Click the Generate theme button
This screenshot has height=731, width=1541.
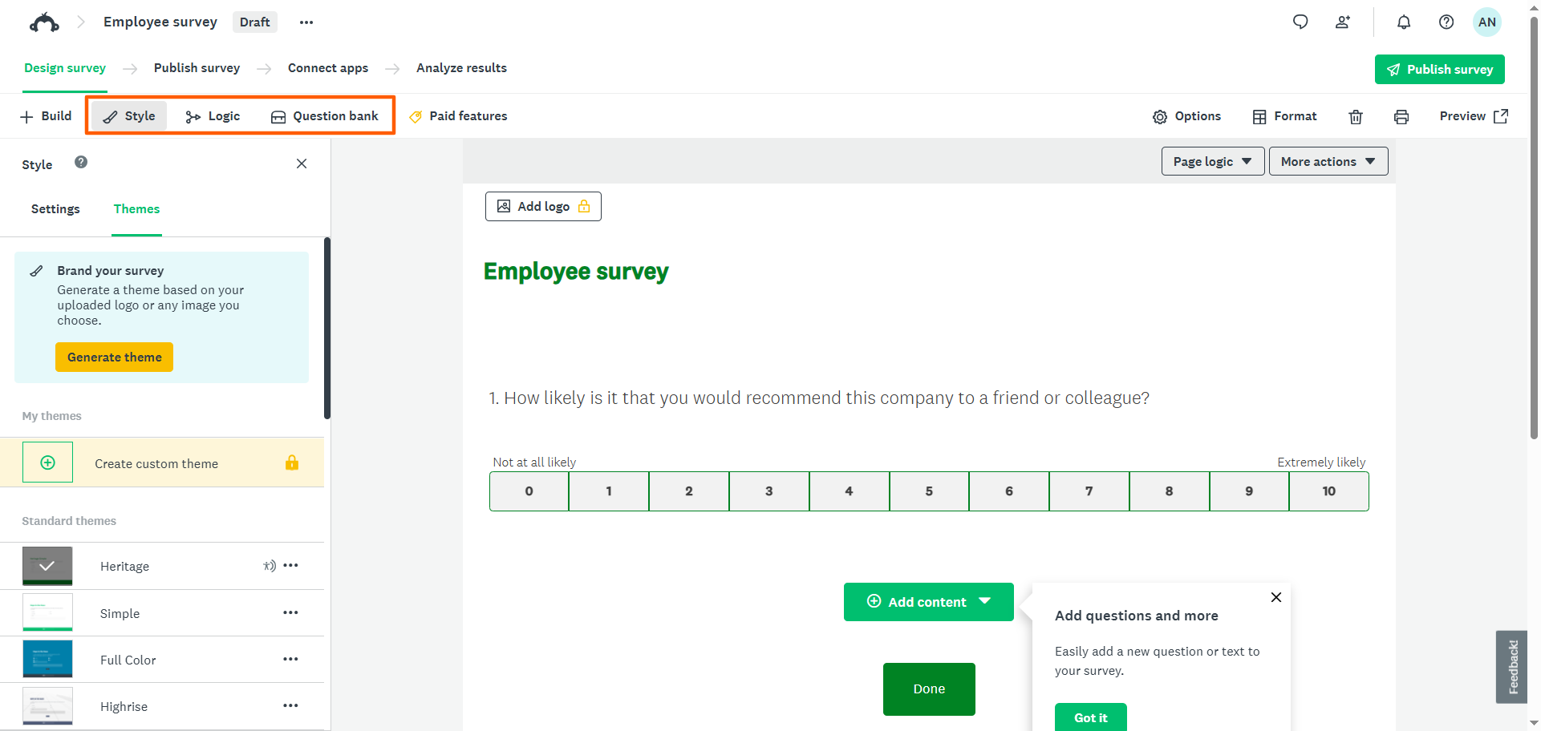(114, 357)
